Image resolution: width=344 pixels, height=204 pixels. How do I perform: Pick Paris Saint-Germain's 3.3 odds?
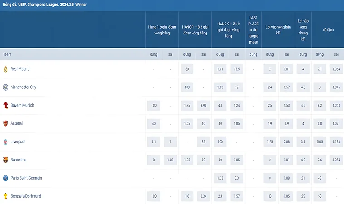[237, 178]
